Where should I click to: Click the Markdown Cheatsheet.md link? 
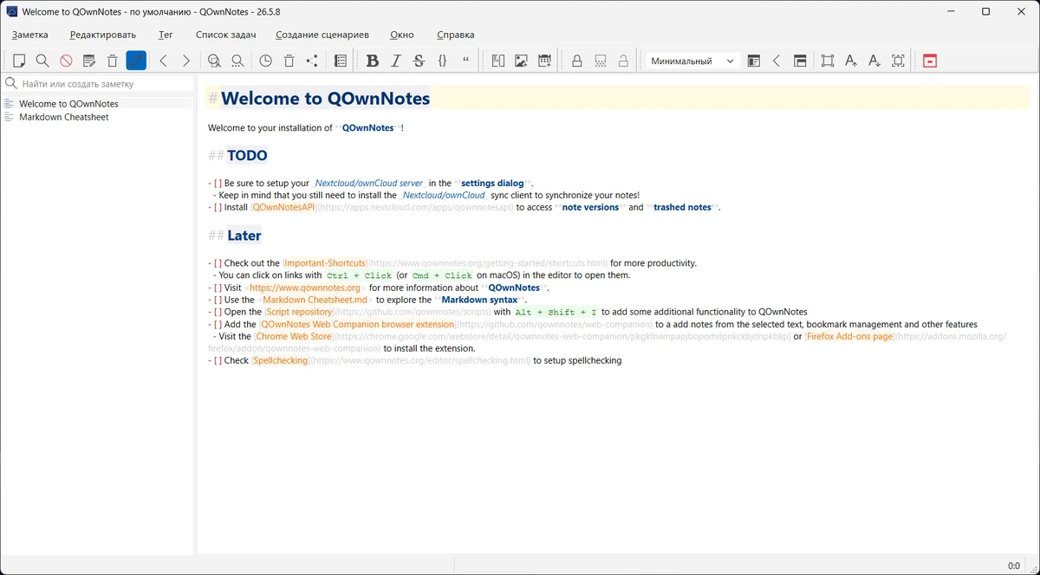click(315, 300)
